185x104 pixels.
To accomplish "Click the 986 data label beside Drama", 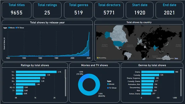I will point(177,72).
